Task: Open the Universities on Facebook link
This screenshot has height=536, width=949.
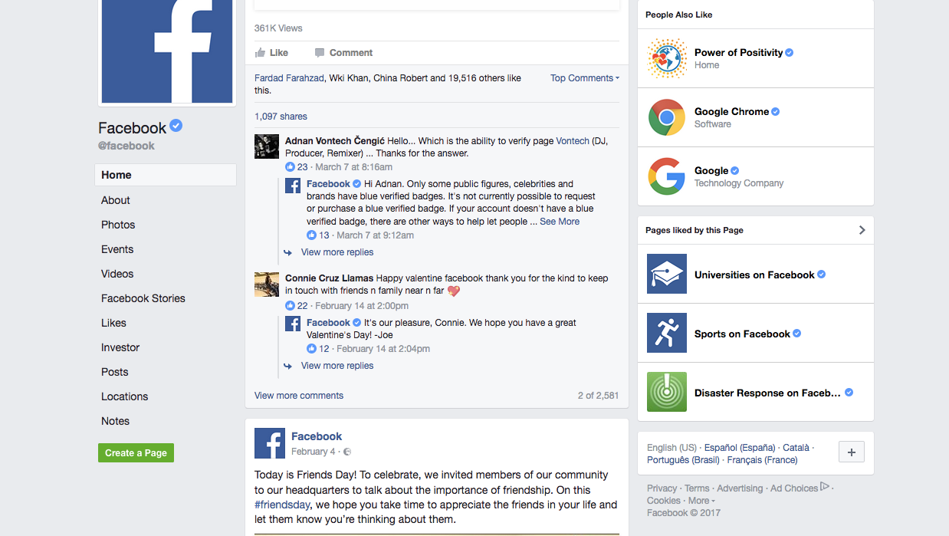Action: tap(754, 275)
